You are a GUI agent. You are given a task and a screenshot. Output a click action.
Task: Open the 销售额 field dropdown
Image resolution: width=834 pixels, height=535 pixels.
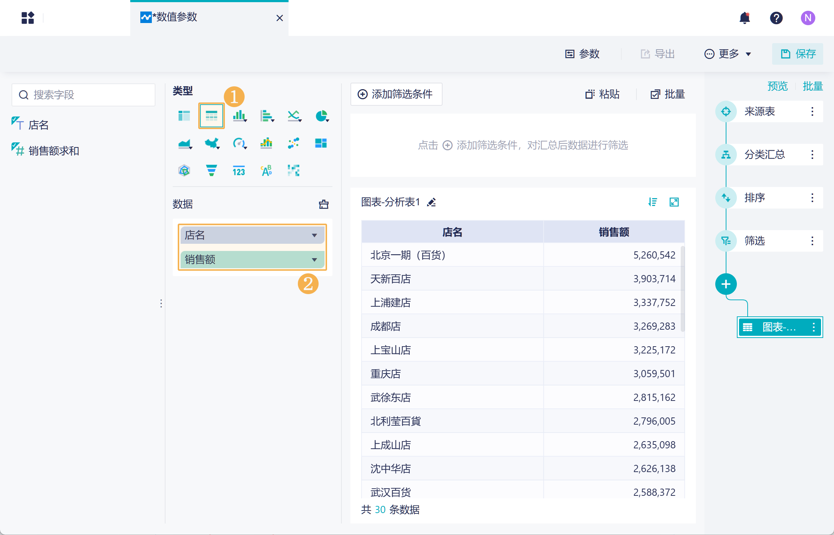coord(314,260)
